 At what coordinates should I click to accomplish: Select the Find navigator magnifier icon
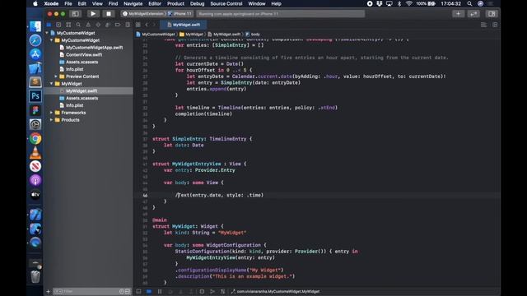(x=78, y=25)
